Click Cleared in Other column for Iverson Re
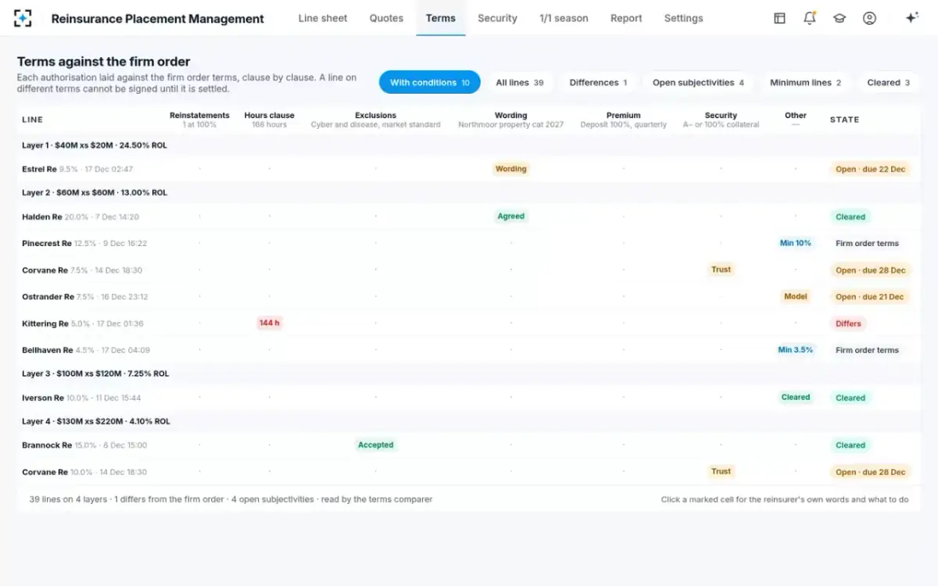Viewport: 938px width, 586px height. [x=796, y=397]
